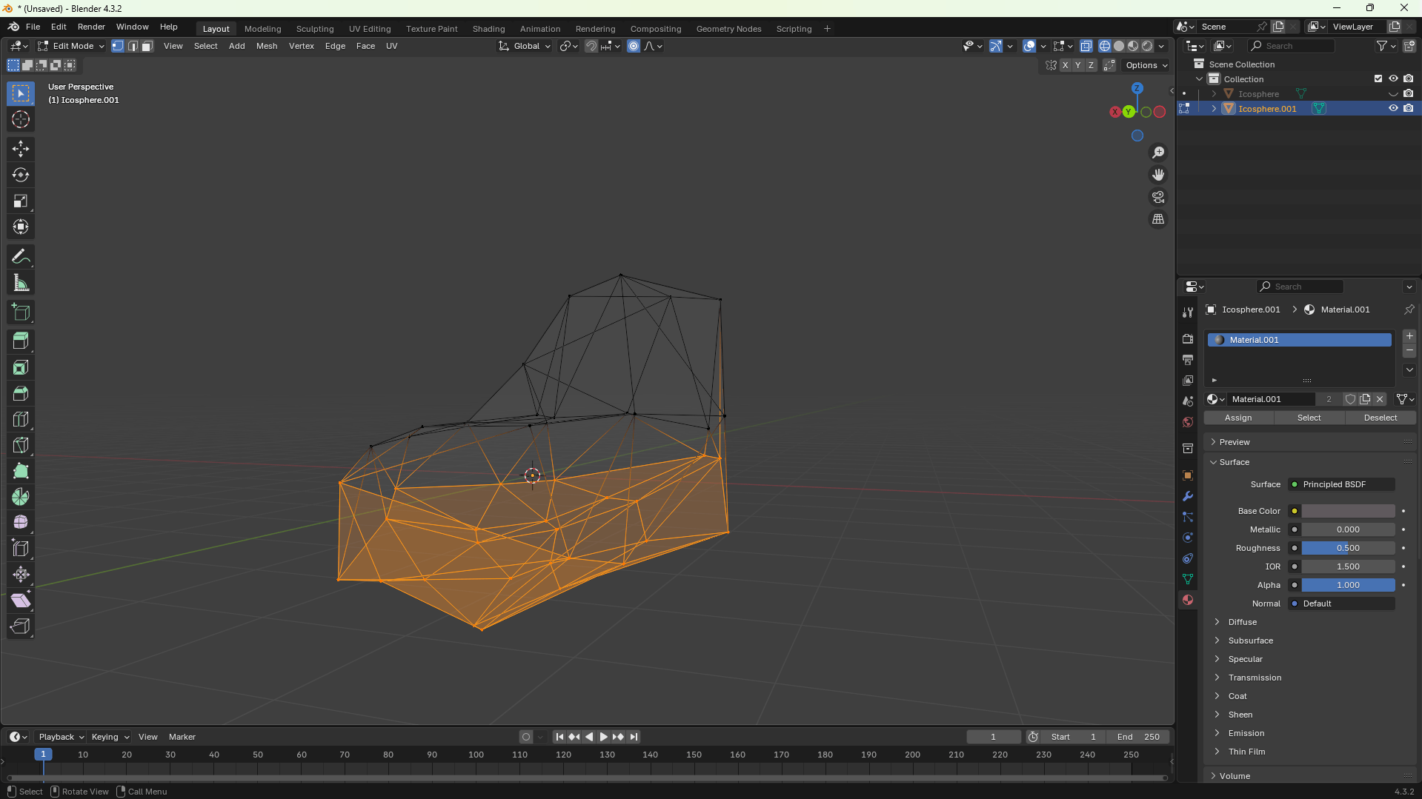
Task: Add a new material slot
Action: 1409,336
